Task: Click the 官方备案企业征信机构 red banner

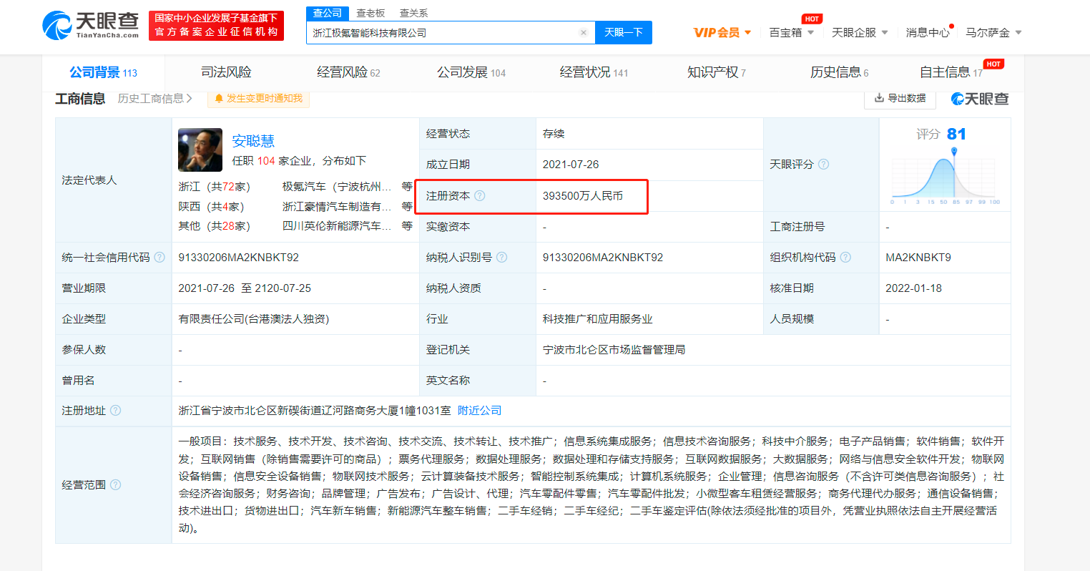Action: (217, 26)
